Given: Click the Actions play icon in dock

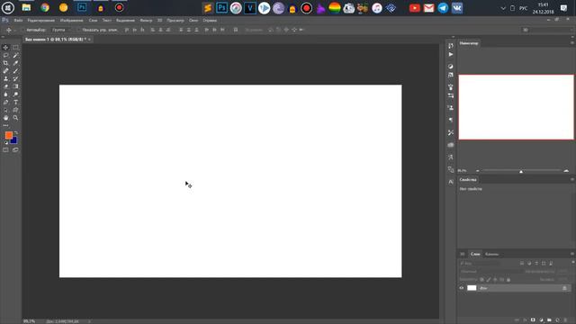Looking at the screenshot, I should (x=451, y=54).
